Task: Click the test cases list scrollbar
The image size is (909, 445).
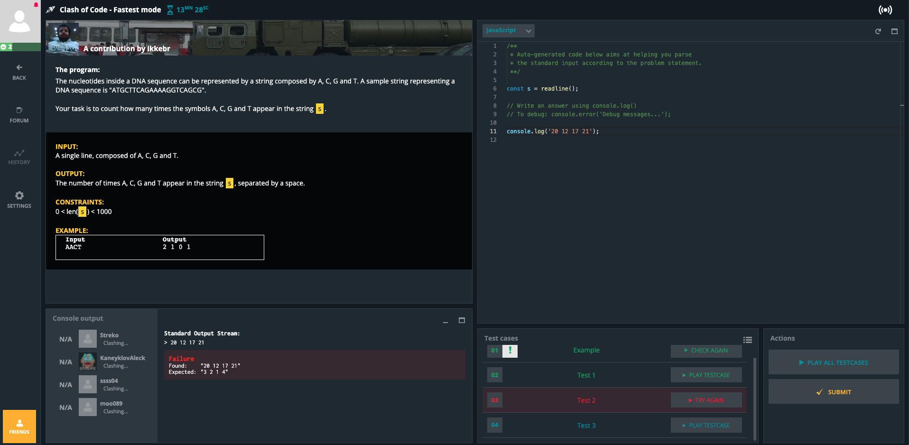Action: click(754, 399)
